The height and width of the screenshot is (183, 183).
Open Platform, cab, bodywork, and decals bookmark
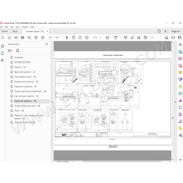[29, 117]
